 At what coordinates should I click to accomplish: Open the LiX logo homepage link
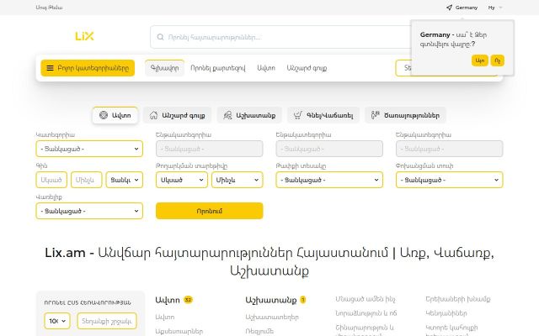84,36
